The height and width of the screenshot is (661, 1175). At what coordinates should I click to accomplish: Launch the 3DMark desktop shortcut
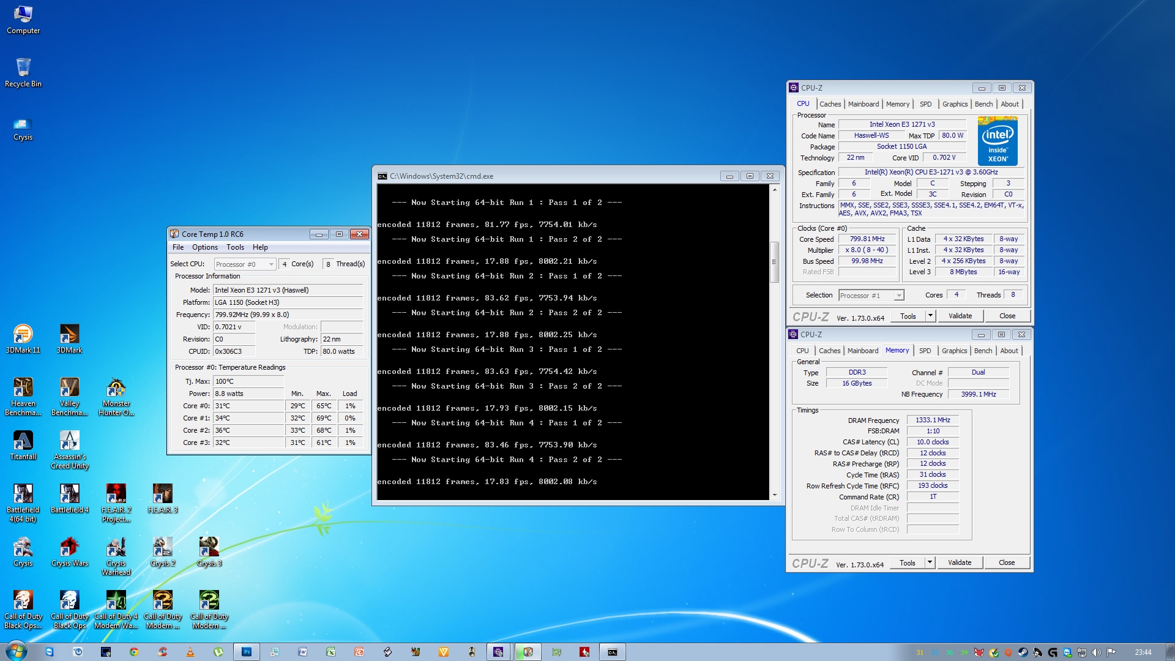69,338
